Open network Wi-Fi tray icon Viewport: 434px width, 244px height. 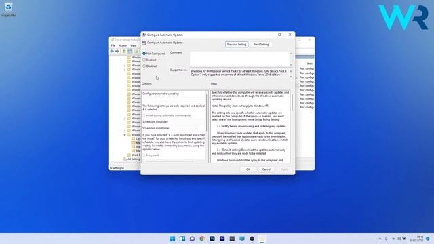393,239
